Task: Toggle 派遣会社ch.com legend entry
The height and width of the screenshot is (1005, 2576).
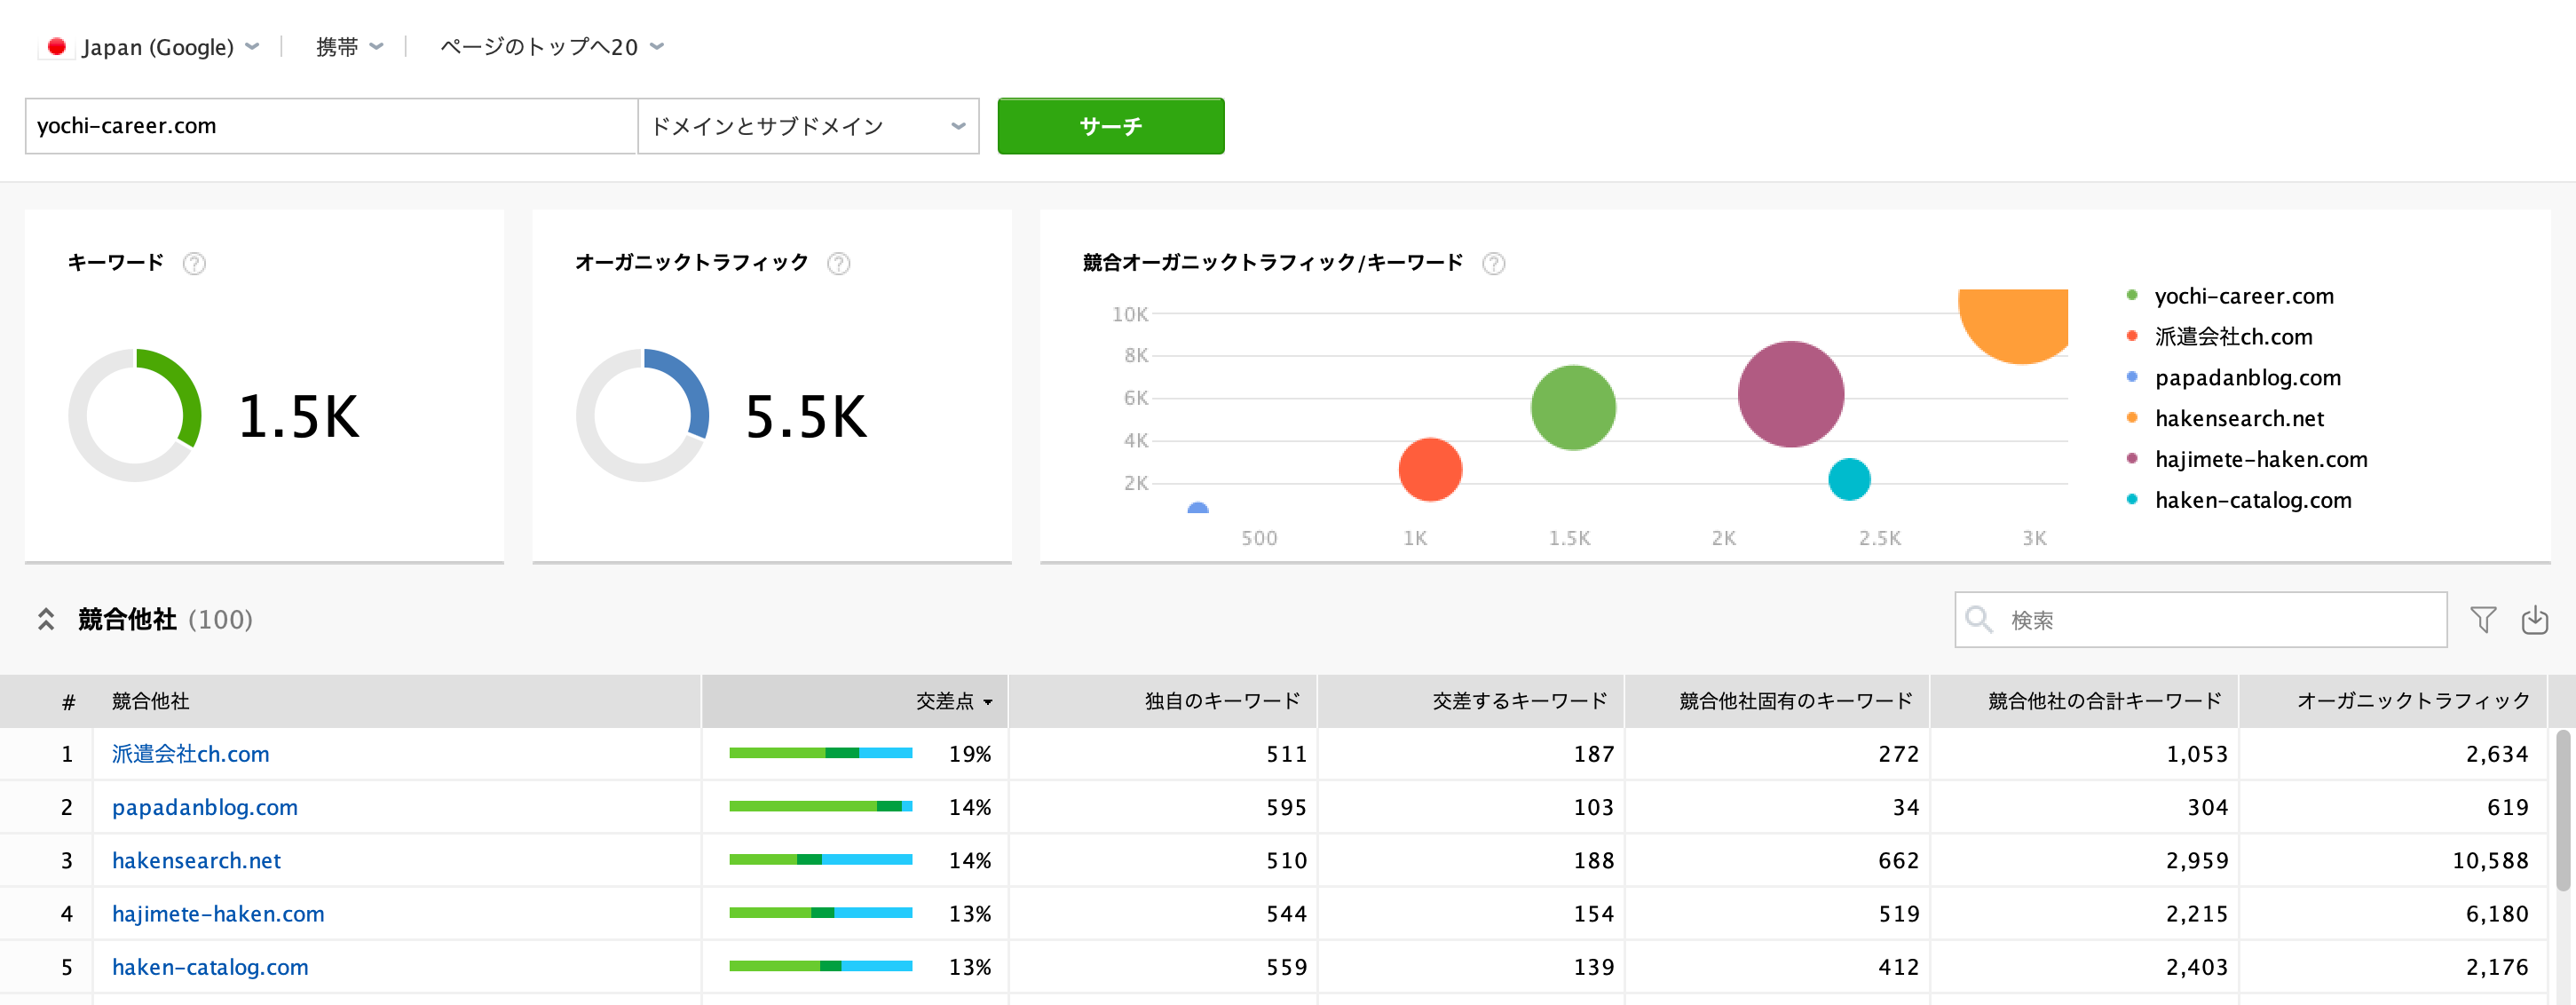Action: click(2220, 337)
